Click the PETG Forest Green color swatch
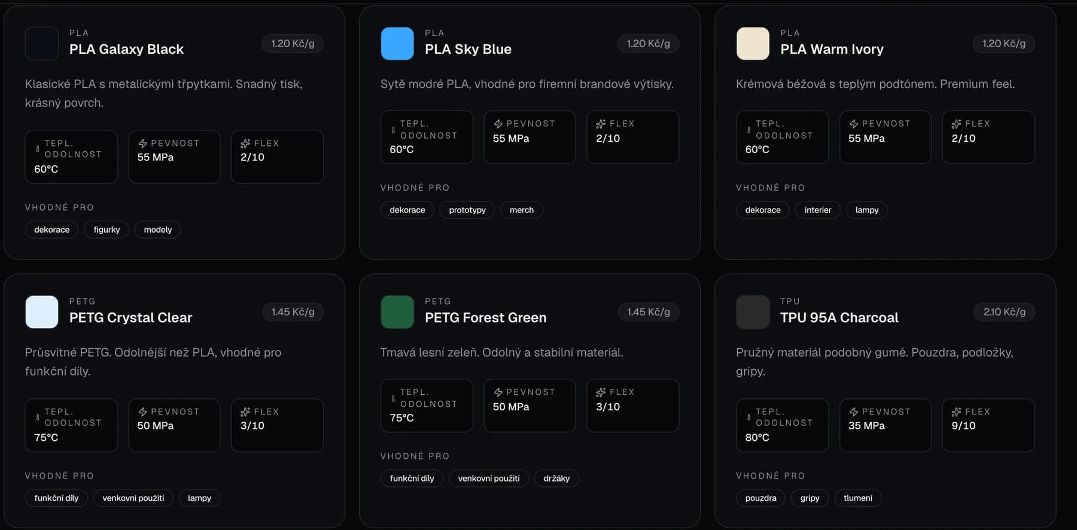This screenshot has height=530, width=1077. (x=397, y=312)
